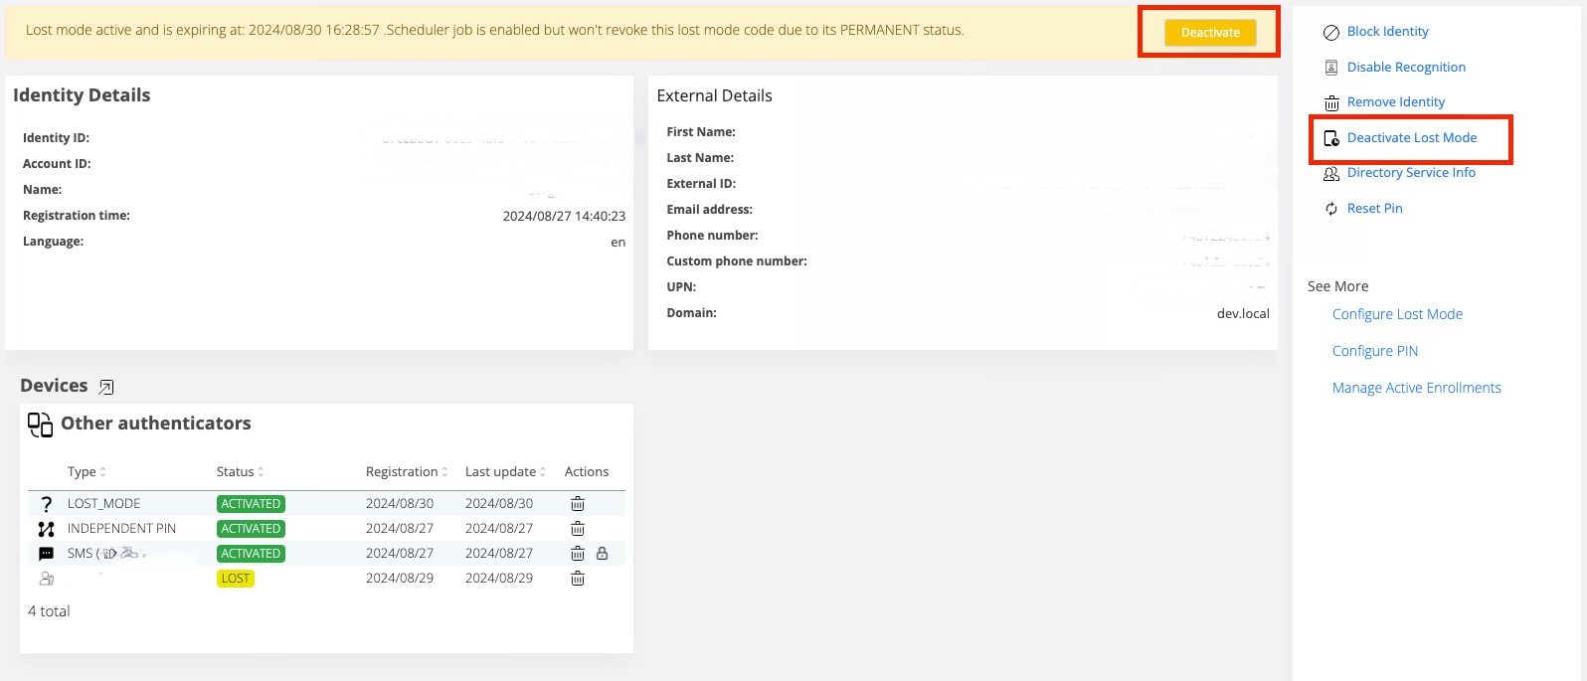Screen dimensions: 1587x681
Task: Click trash icon in SMS row
Action: coord(578,554)
